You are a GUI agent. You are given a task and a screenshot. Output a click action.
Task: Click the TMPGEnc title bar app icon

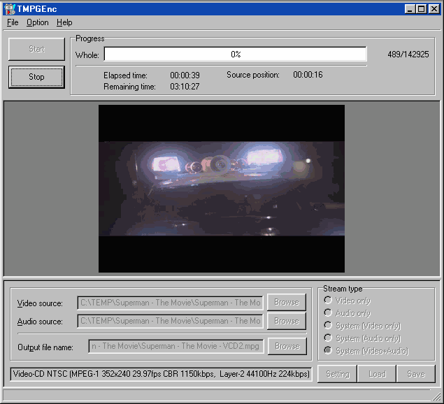[x=10, y=8]
